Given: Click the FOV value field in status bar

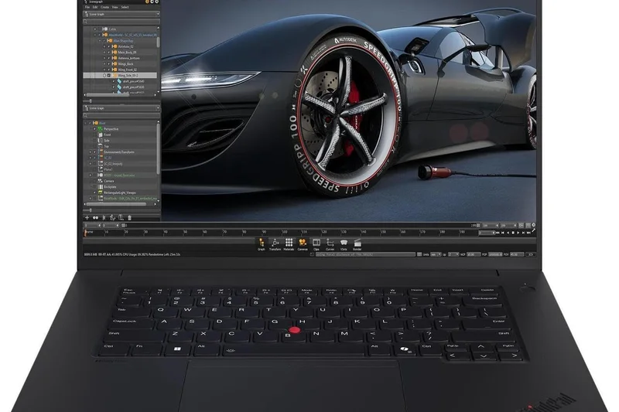Looking at the screenshot, I should tap(517, 254).
